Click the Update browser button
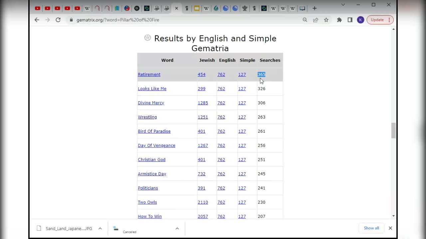This screenshot has width=426, height=239. coord(377,20)
